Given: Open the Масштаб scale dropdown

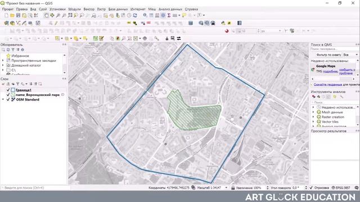Looking at the screenshot, I should (x=226, y=187).
